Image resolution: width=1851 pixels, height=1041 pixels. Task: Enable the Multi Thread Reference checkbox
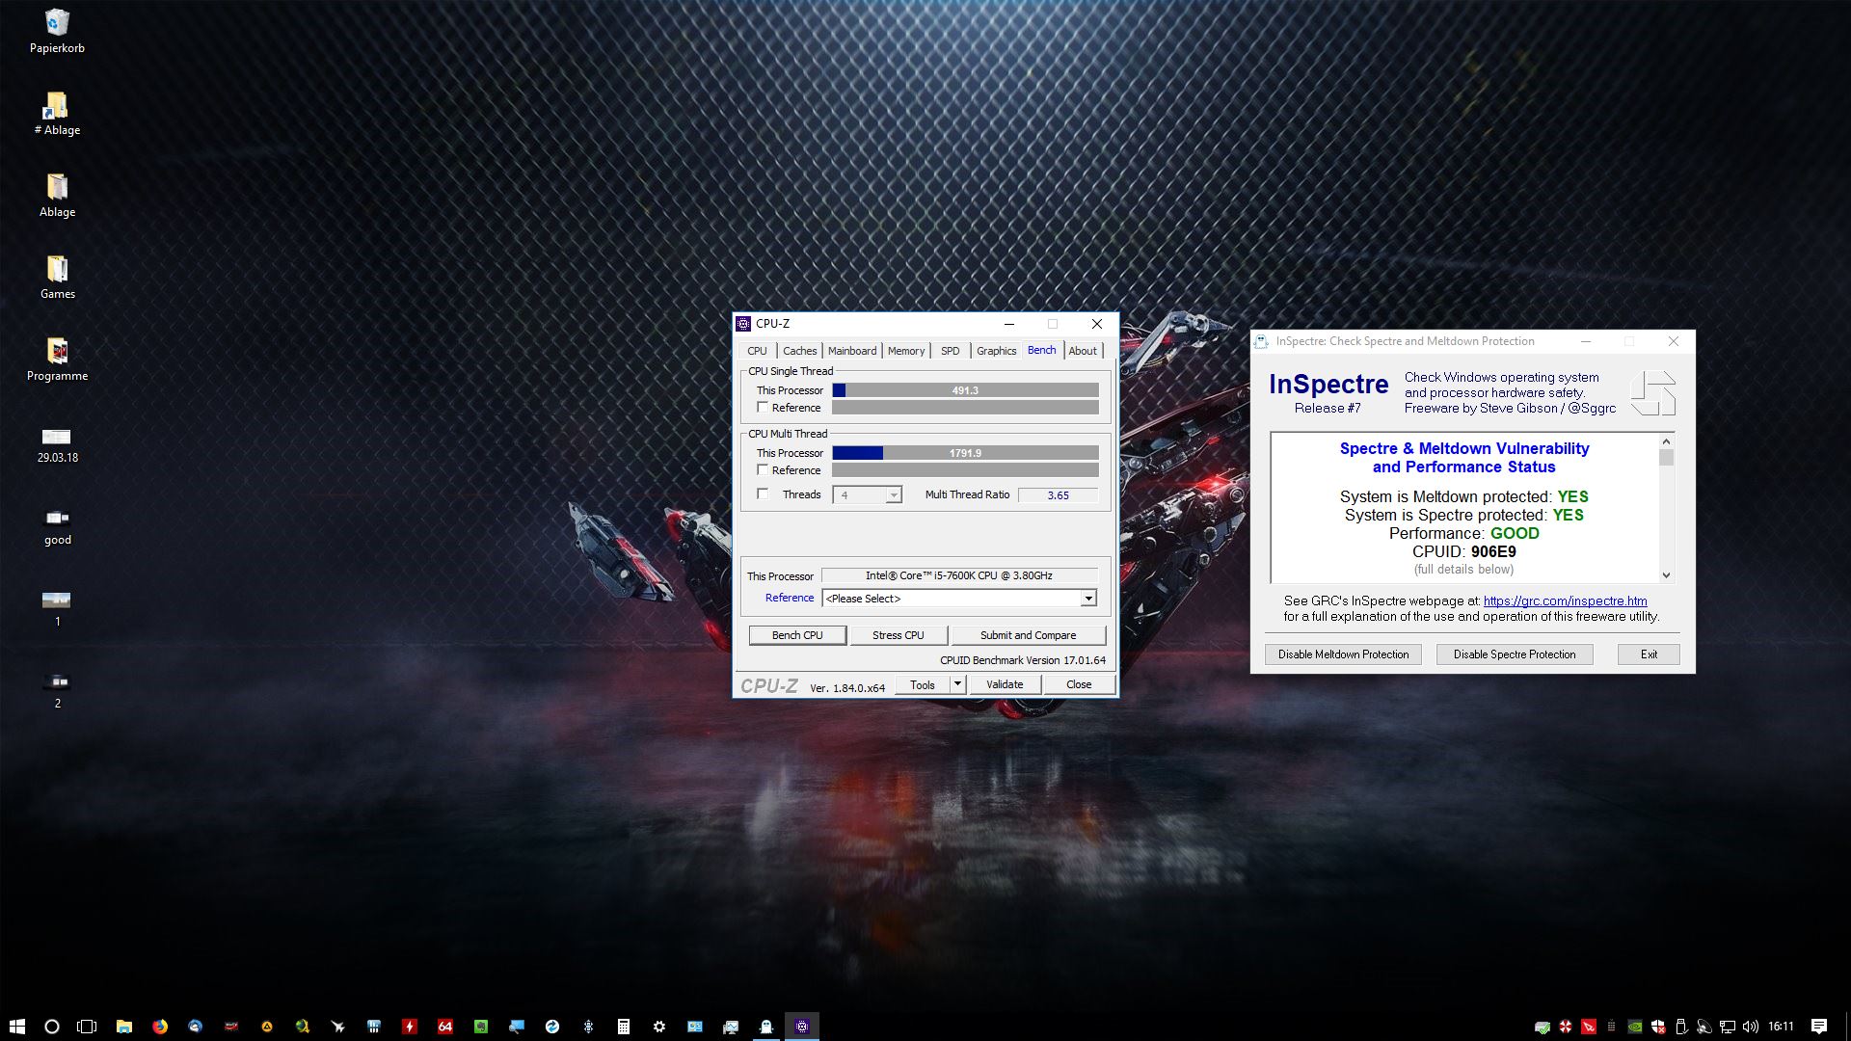[763, 470]
